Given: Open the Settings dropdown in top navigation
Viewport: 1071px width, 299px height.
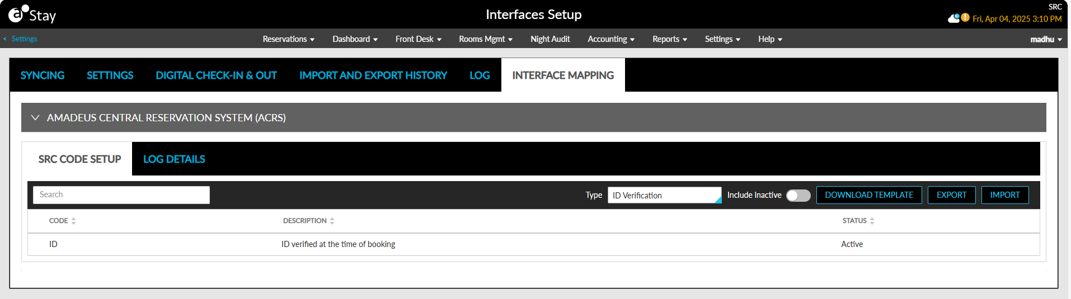Looking at the screenshot, I should (x=722, y=39).
